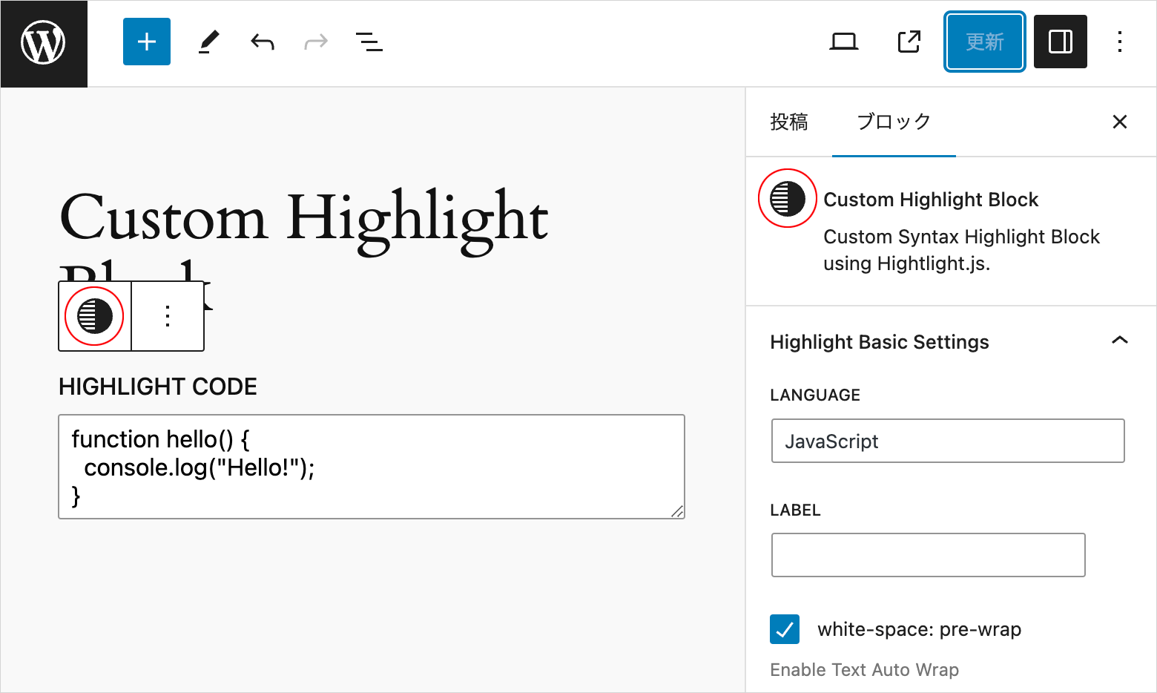The width and height of the screenshot is (1157, 693).
Task: Click the block type icon in block toolbar
Action: (95, 317)
